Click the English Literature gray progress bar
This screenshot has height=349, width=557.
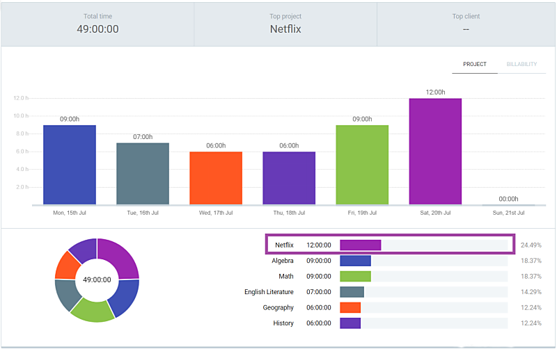point(352,292)
